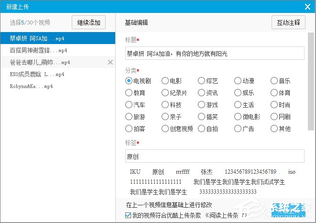Select the Robynn&Ke...mp4 video

pos(58,86)
